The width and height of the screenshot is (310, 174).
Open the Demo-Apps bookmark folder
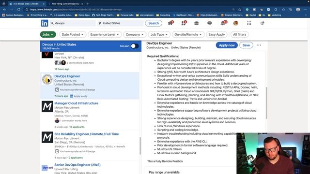tap(82, 15)
